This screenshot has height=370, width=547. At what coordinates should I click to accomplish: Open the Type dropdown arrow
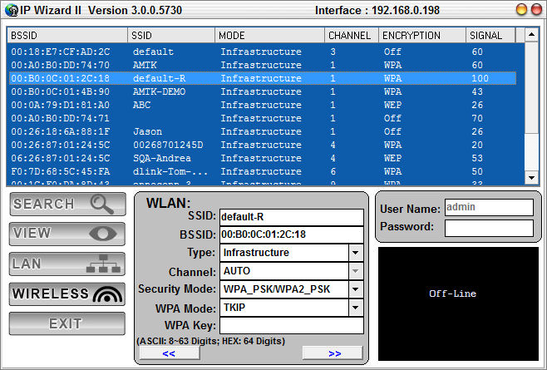[356, 253]
